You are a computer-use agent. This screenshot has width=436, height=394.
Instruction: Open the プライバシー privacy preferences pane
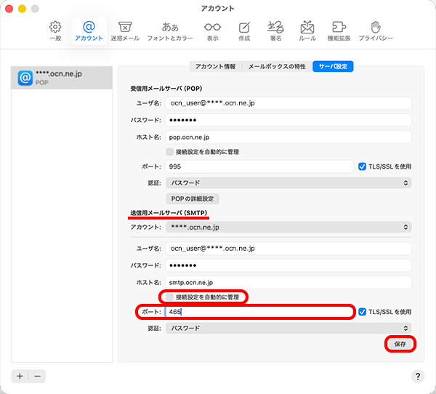pos(376,30)
